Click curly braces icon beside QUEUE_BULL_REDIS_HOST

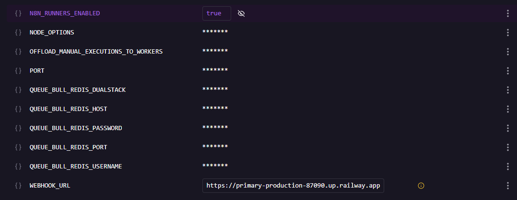point(18,109)
